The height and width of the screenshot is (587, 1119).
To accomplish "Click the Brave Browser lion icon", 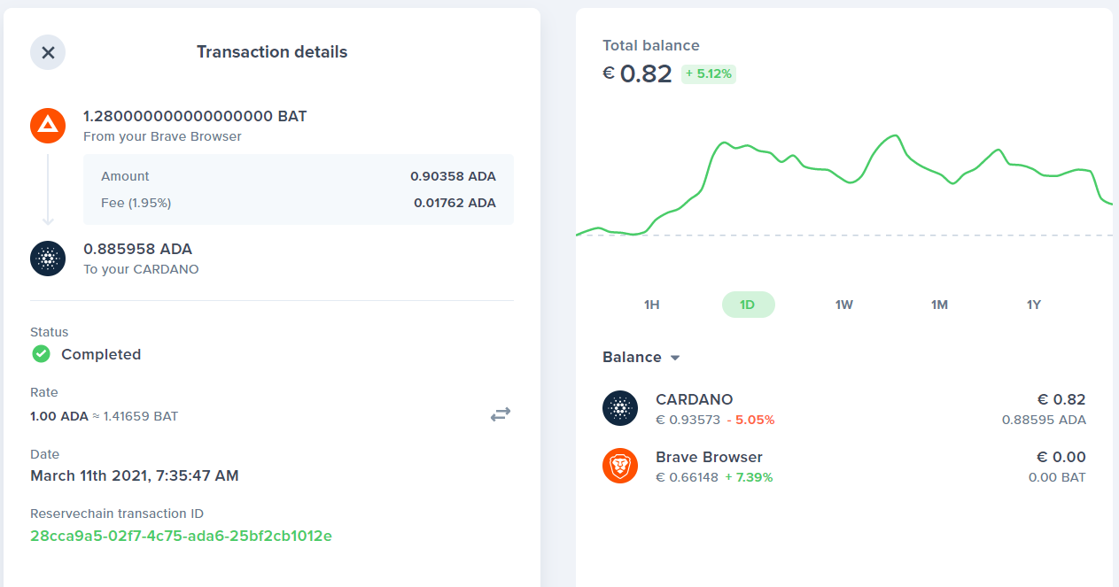I will click(620, 466).
